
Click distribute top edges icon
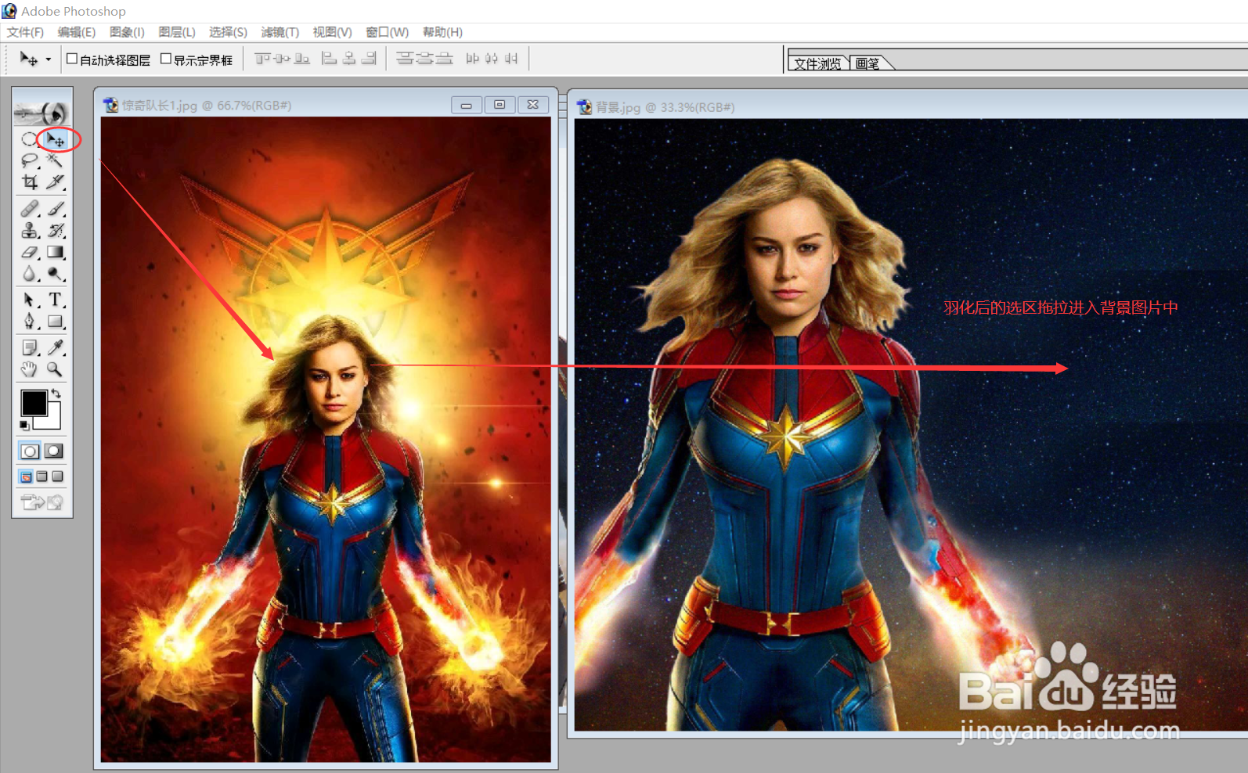pyautogui.click(x=405, y=59)
